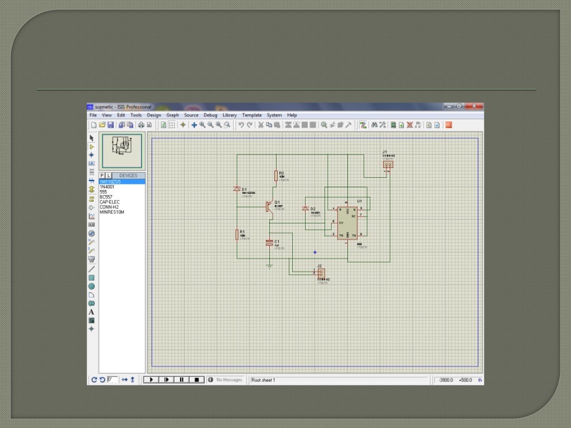Select Junction dot mode tool
The height and width of the screenshot is (428, 571).
pyautogui.click(x=91, y=155)
